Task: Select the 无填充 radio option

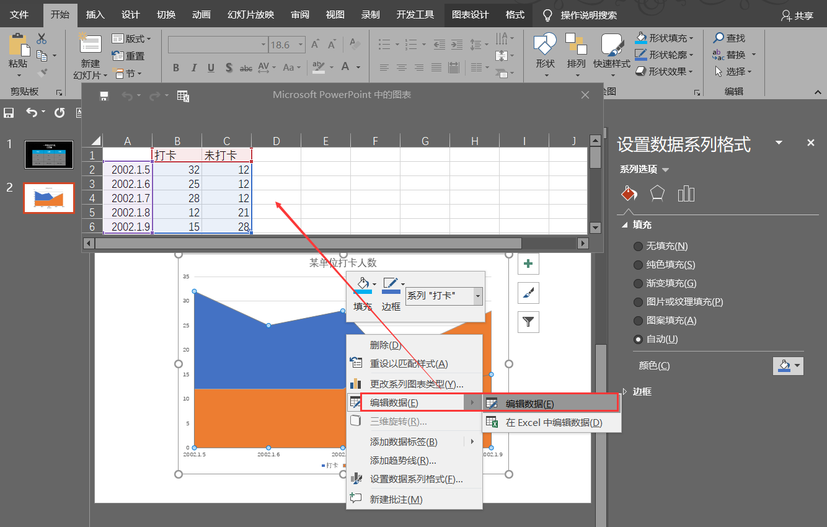Action: [638, 246]
